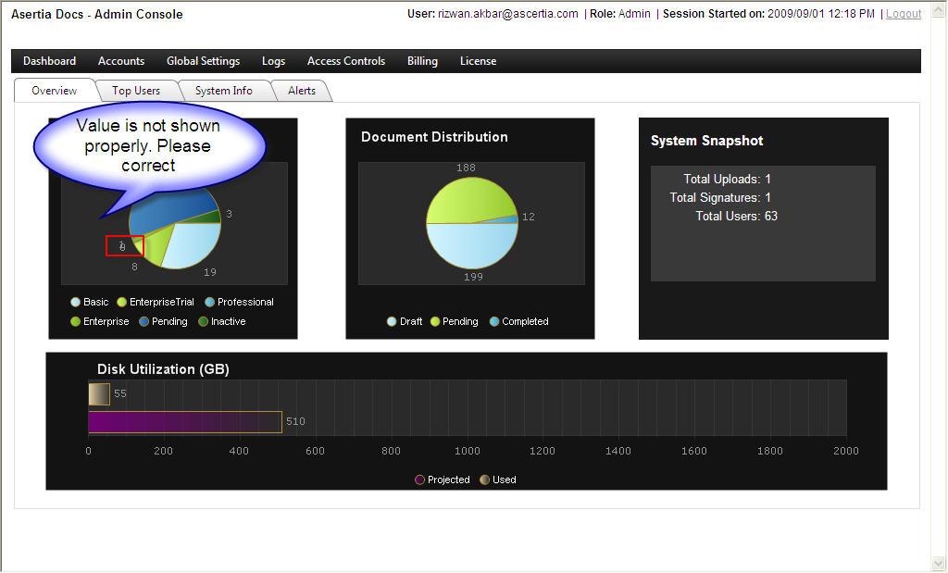948x573 pixels.
Task: Click the Professional legend marker
Action: click(210, 302)
